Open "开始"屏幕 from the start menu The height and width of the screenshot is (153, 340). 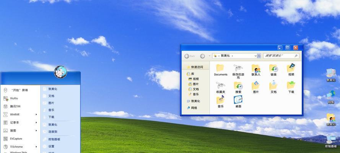click(20, 90)
